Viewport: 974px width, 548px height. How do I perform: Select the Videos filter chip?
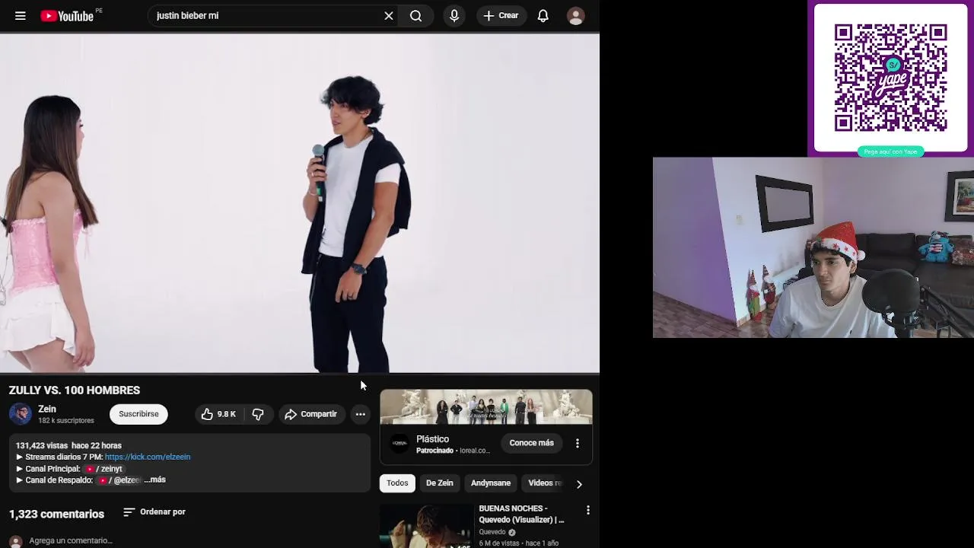point(543,483)
